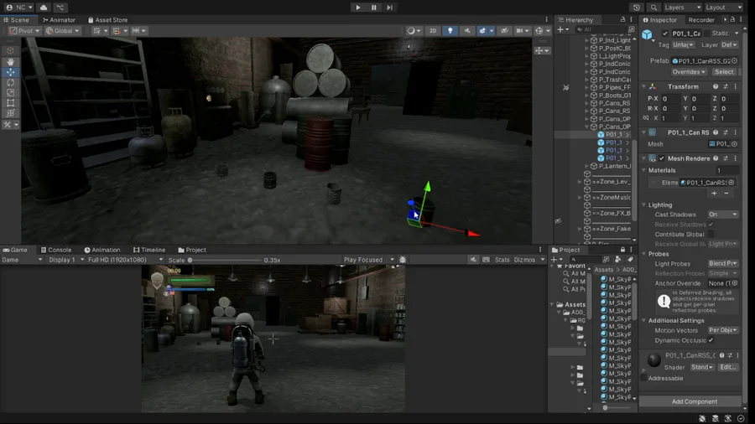Open the Pivot handle position dropdown

click(25, 31)
